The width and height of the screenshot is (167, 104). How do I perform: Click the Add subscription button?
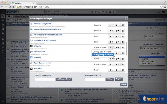click(64, 79)
